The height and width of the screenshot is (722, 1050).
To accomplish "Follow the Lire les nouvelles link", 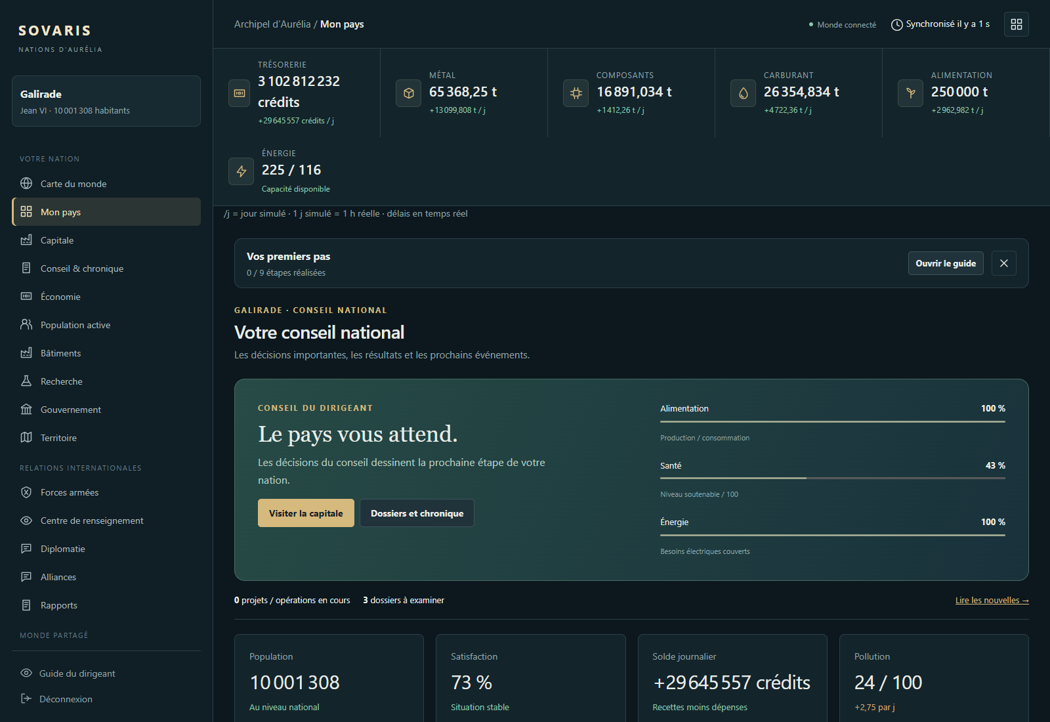I will [x=992, y=600].
